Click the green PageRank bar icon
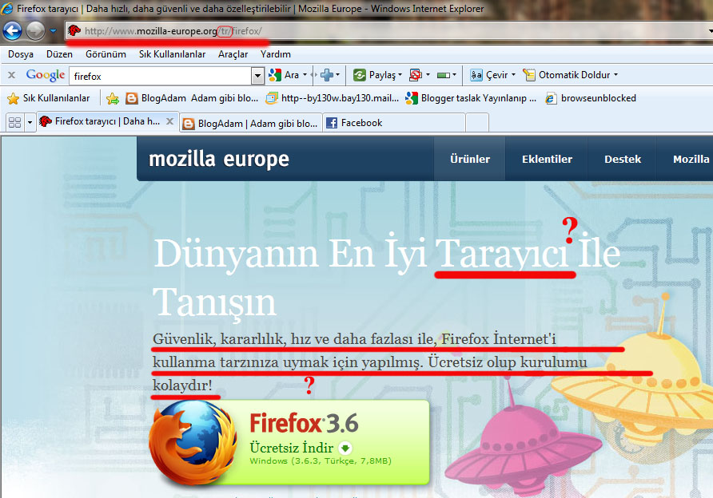 444,75
